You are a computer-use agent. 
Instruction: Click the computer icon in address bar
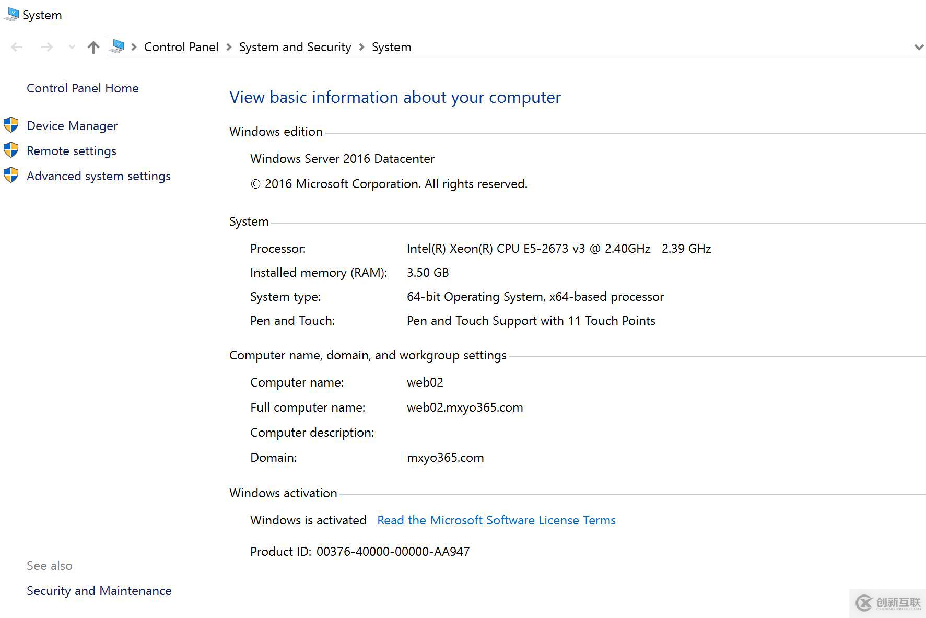[x=118, y=46]
